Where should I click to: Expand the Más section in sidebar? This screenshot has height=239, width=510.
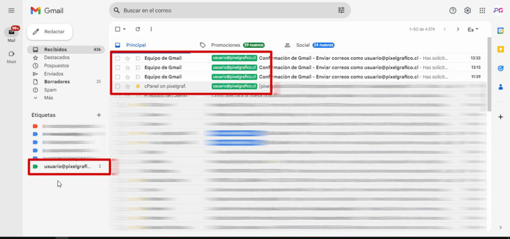tap(48, 98)
